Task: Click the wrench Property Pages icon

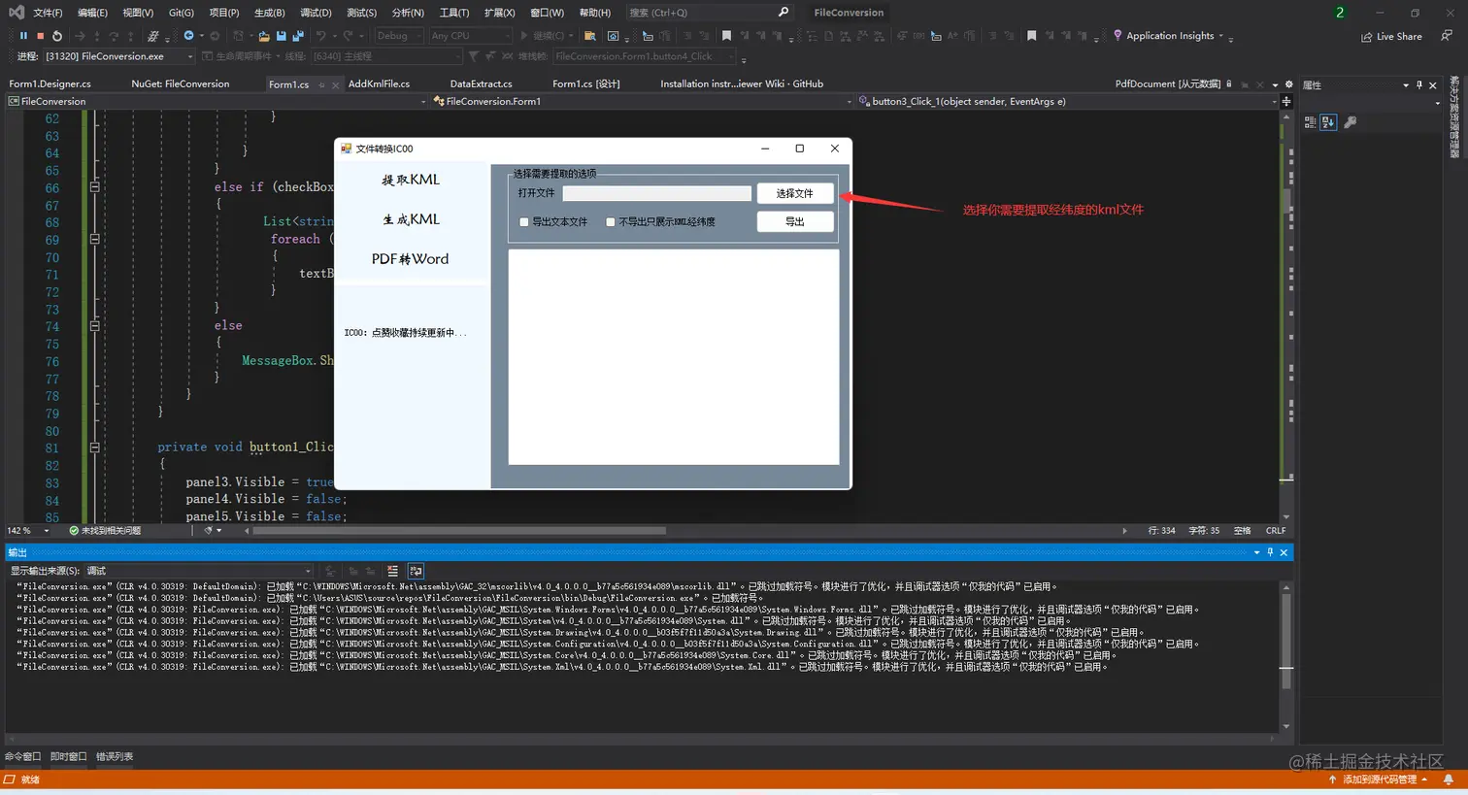Action: click(x=1350, y=122)
